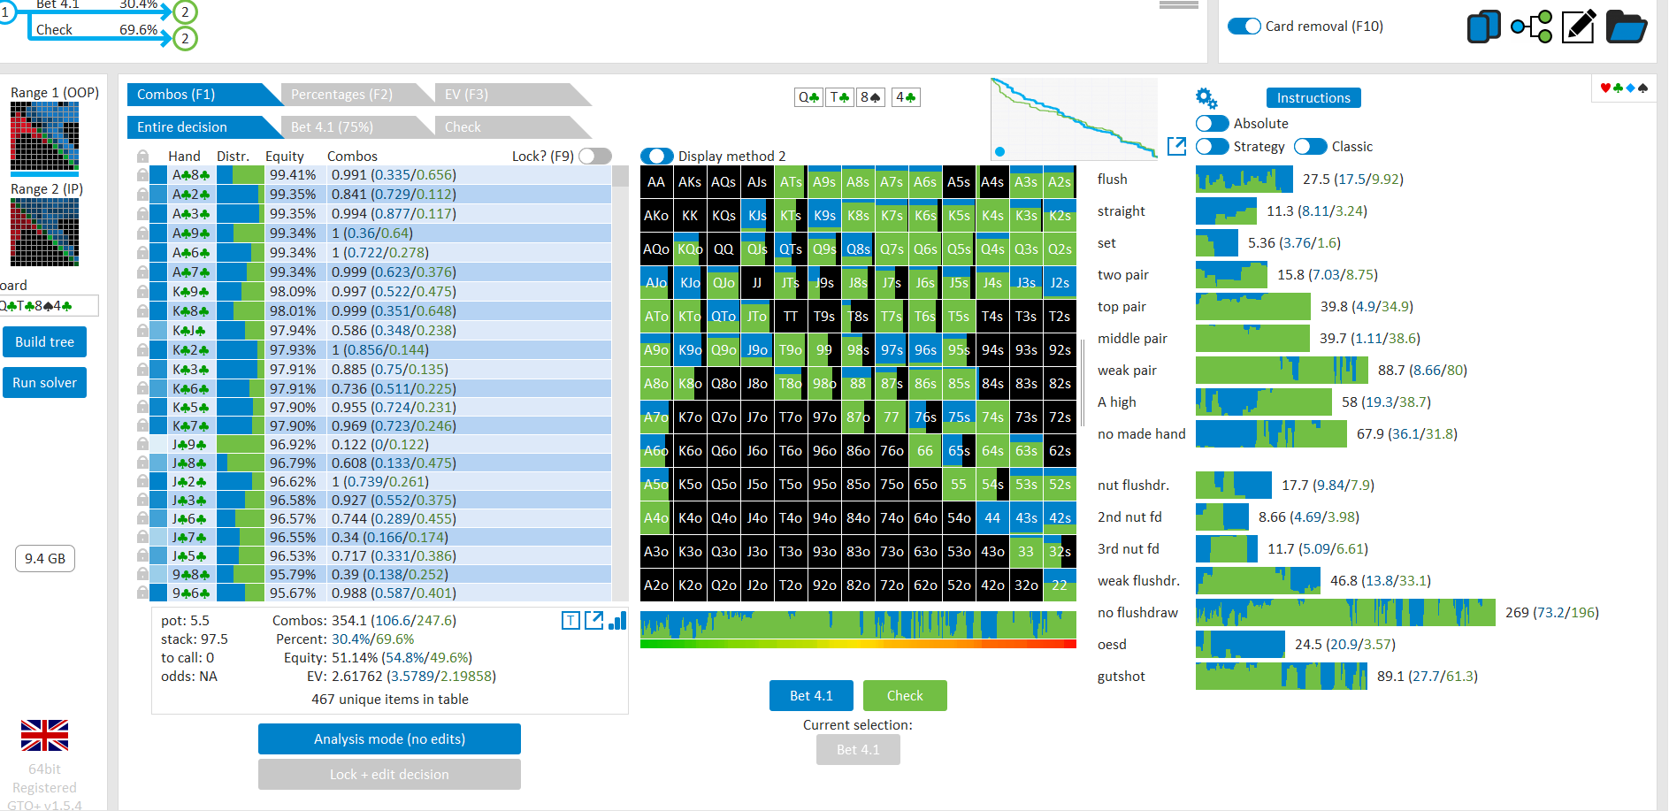This screenshot has width=1669, height=811.
Task: Toggle the Strategy switch
Action: [1212, 147]
